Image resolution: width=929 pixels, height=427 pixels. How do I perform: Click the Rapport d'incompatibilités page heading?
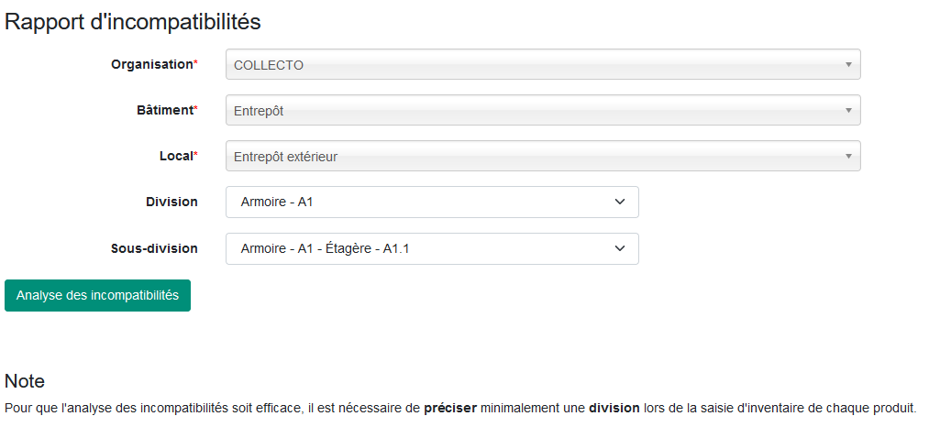pyautogui.click(x=133, y=22)
